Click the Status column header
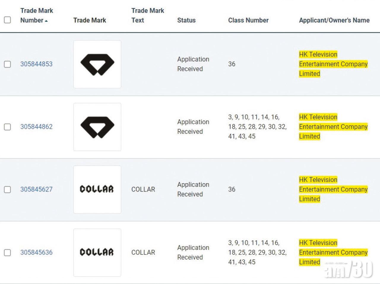The image size is (380, 284). [186, 20]
